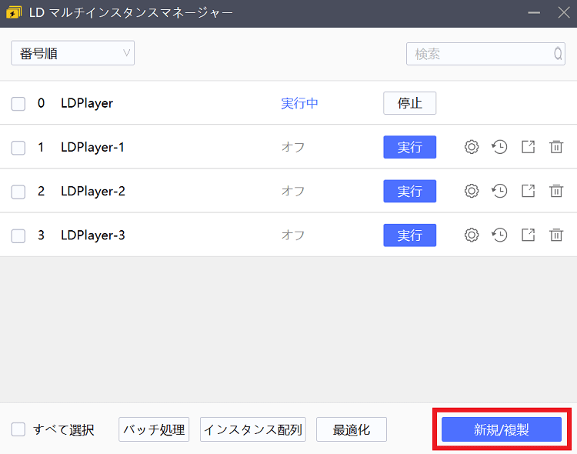Delete LDPlayer-1 with trash icon

coord(556,147)
